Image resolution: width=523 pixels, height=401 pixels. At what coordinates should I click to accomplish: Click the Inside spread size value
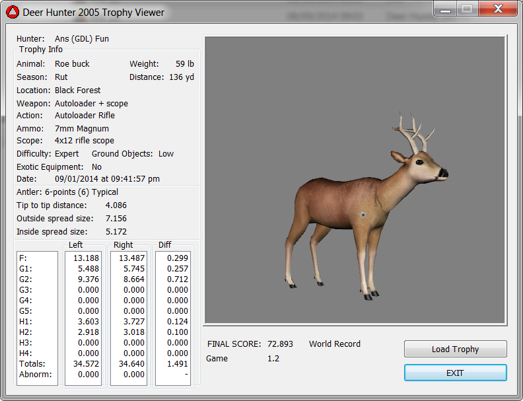[116, 232]
